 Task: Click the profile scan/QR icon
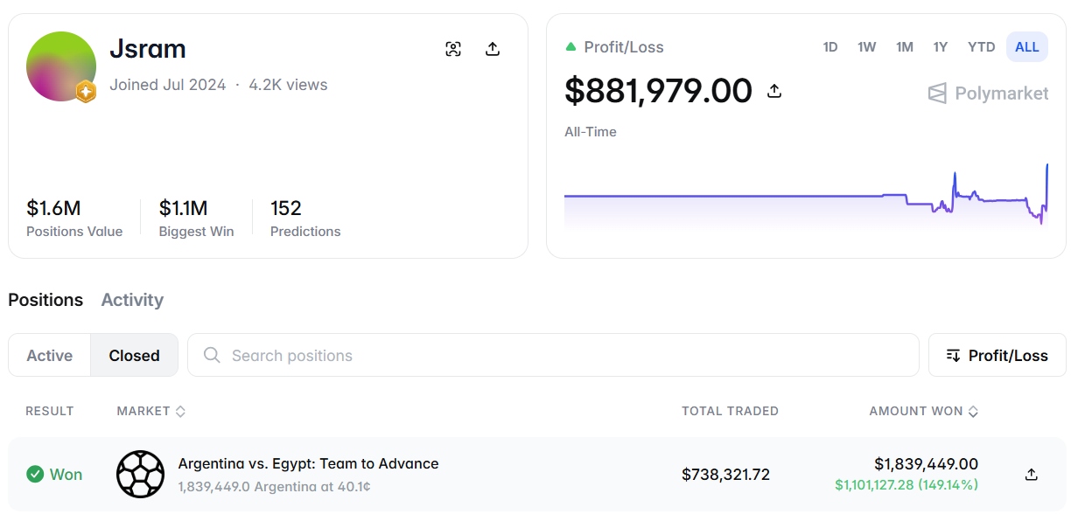(453, 49)
